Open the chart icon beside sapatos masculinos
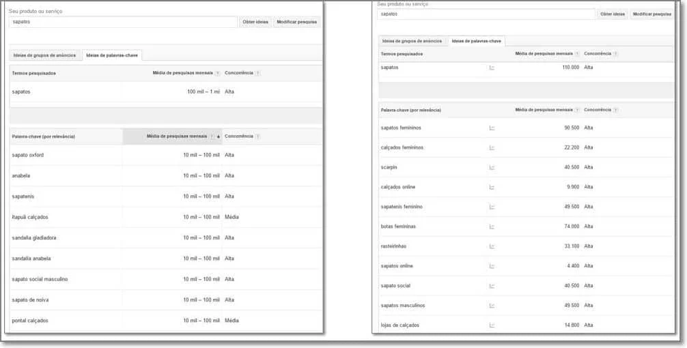 tap(492, 306)
